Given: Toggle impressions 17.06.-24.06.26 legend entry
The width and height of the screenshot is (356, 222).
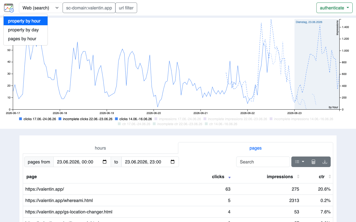Looking at the screenshot, I should [177, 119].
